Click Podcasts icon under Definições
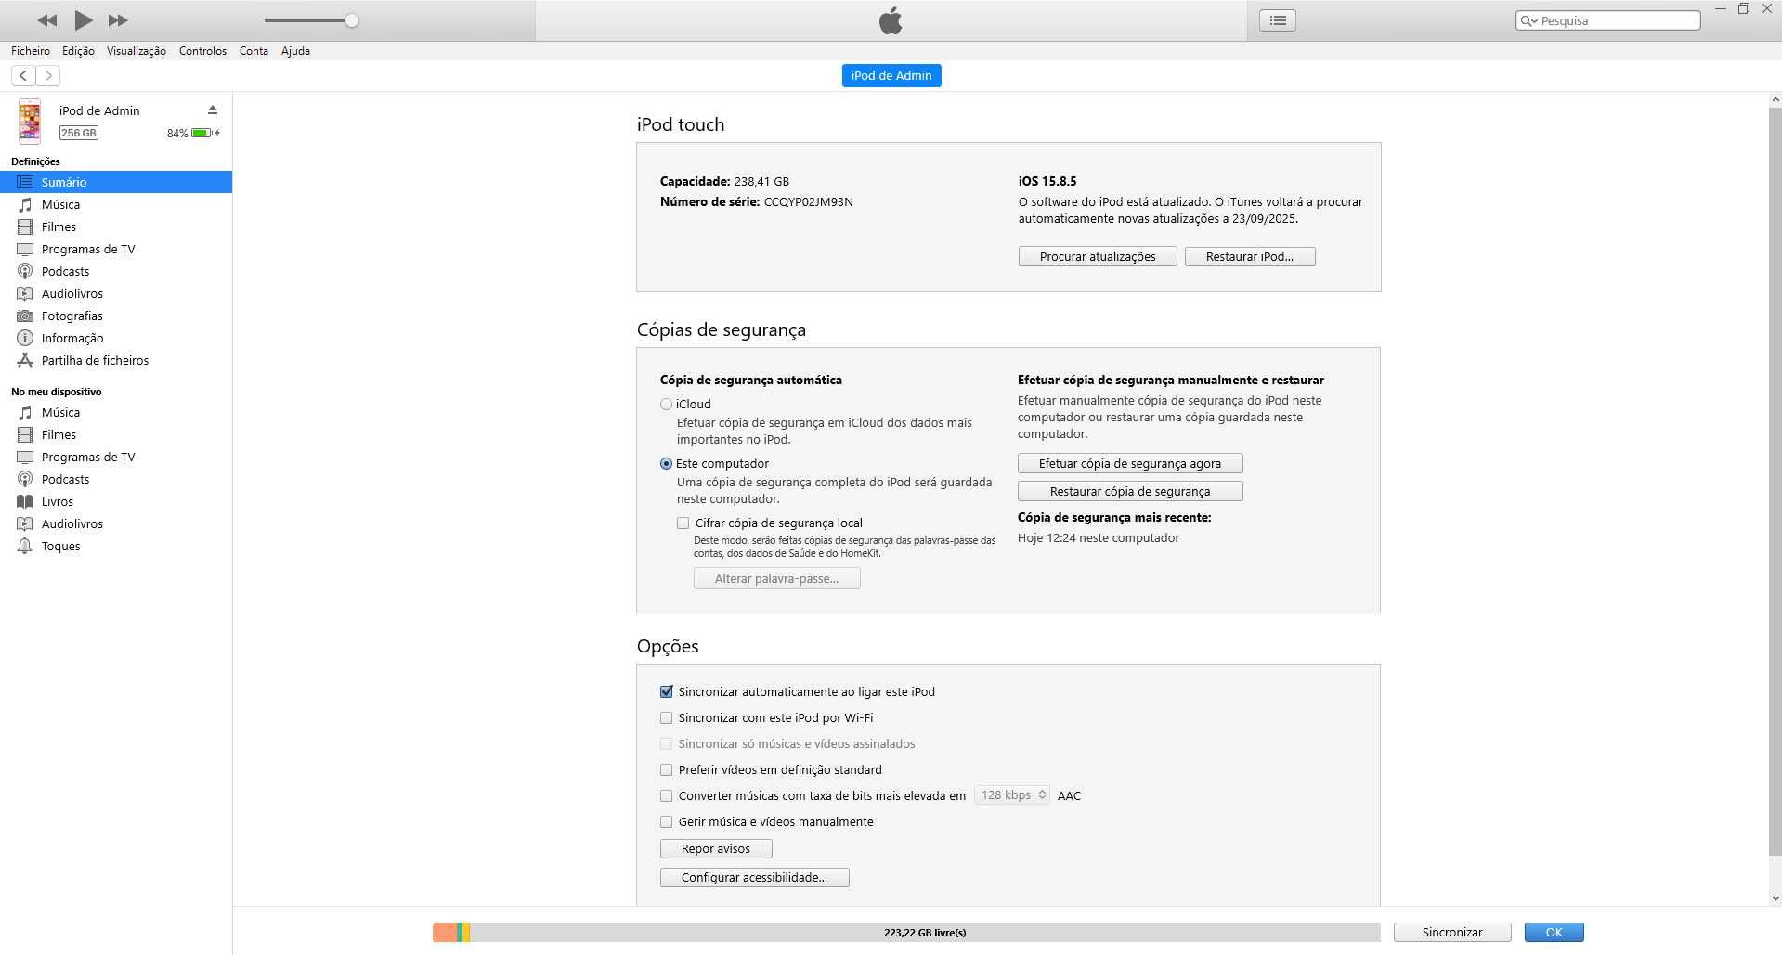 [x=25, y=271]
